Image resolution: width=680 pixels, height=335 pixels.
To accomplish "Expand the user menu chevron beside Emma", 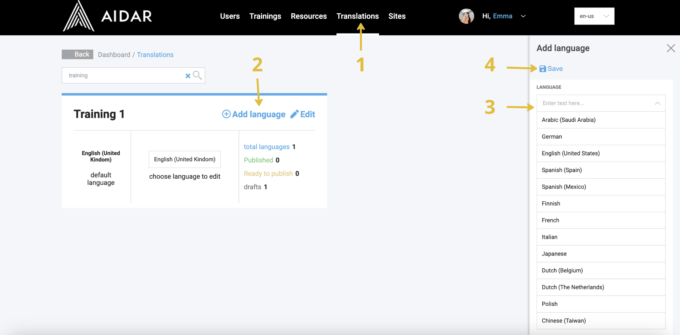I will 523,16.
